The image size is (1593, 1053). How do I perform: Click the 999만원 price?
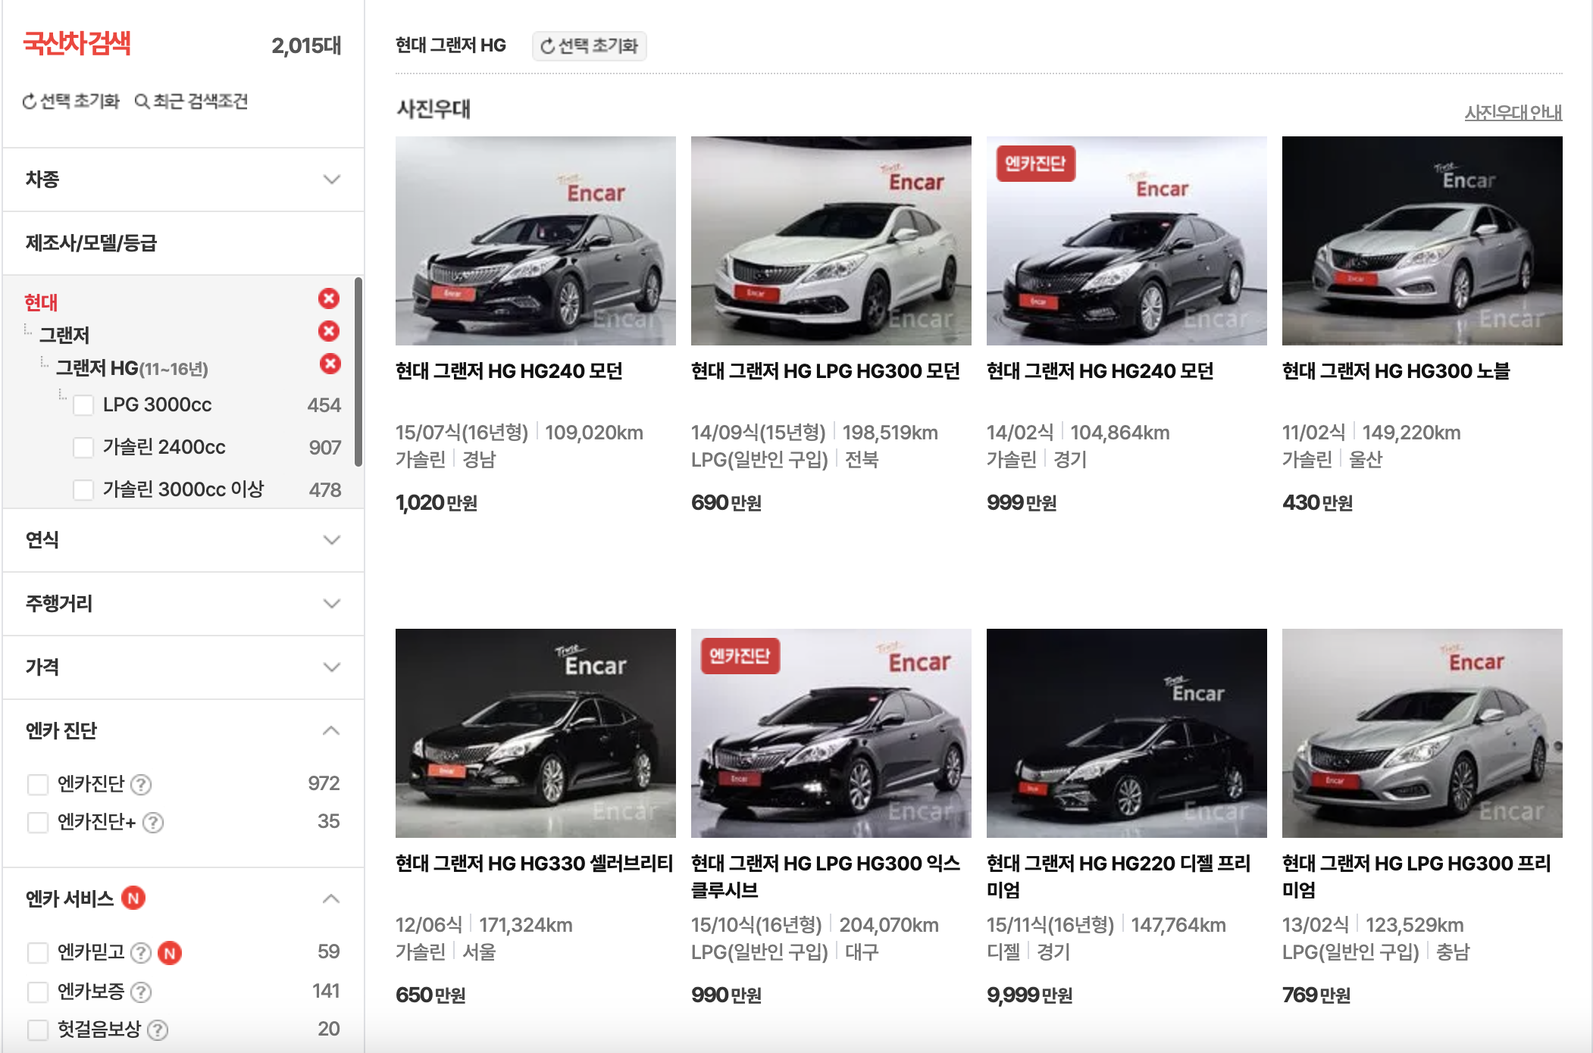point(1022,503)
